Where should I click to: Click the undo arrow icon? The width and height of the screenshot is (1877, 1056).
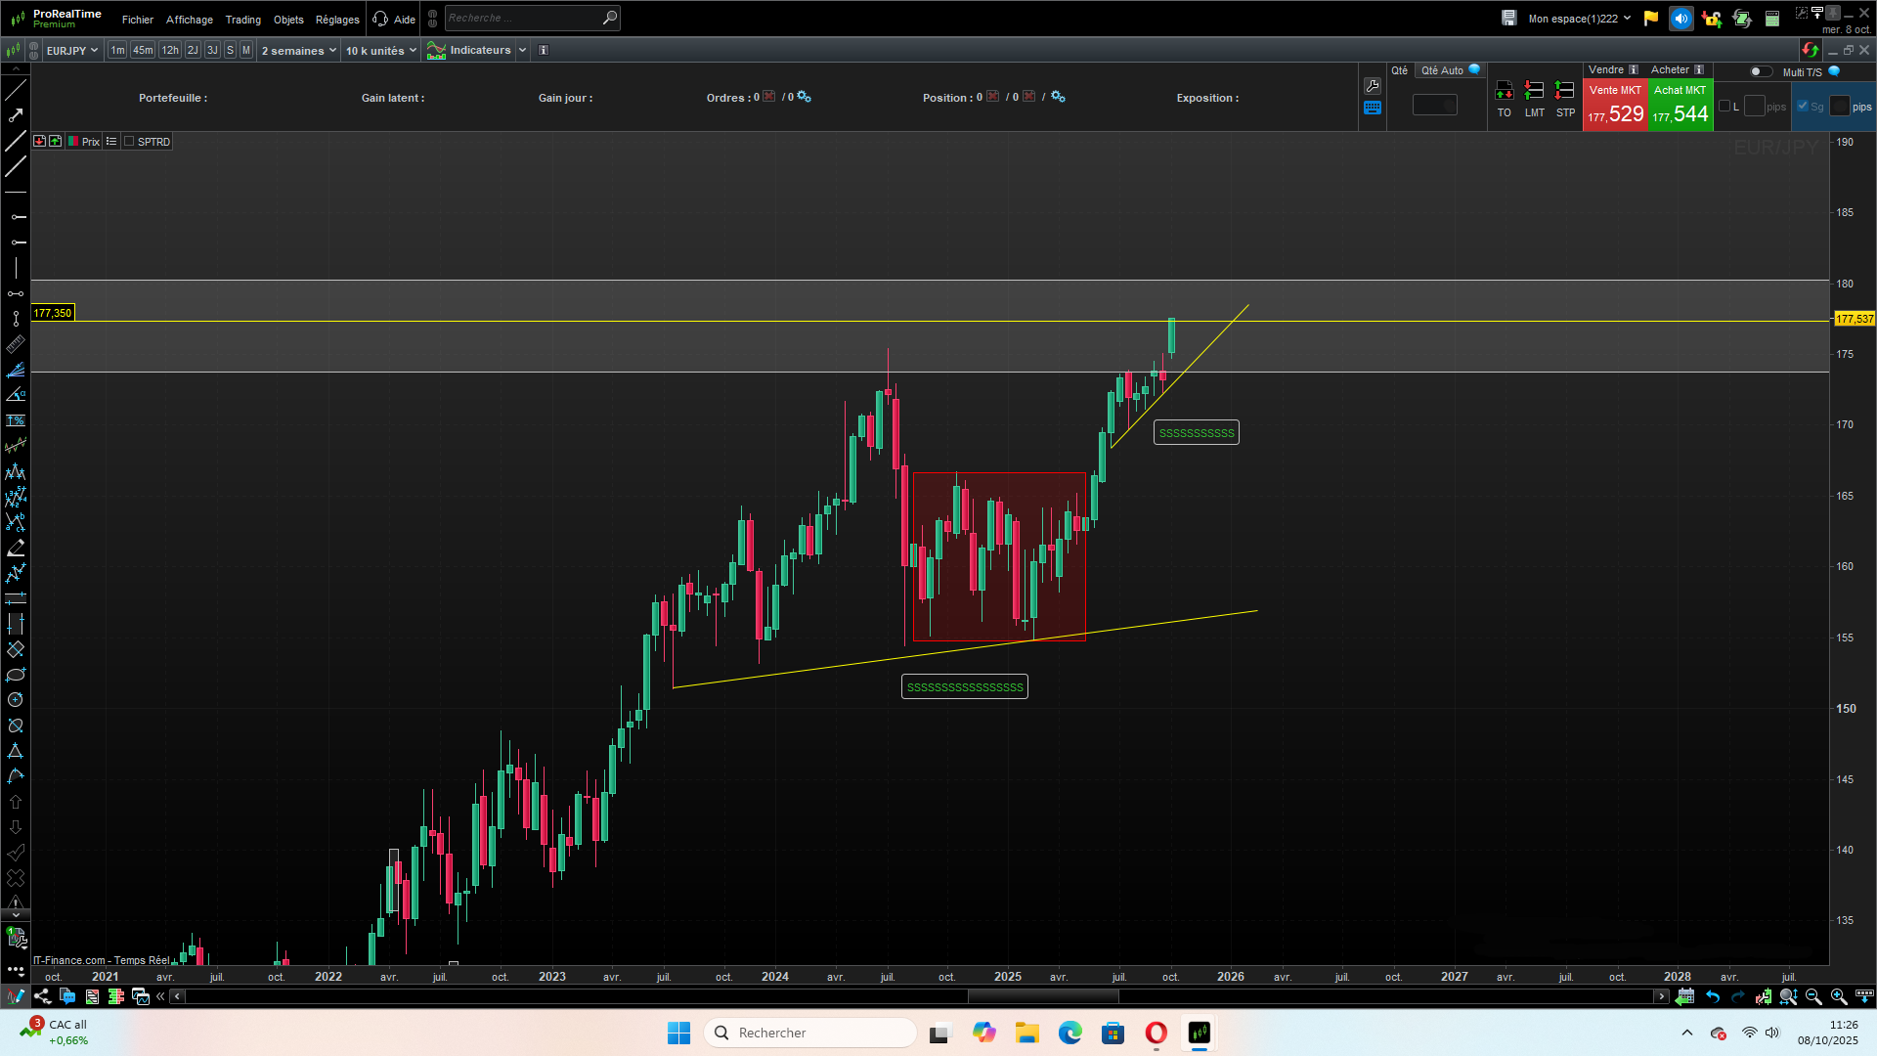tap(1713, 996)
